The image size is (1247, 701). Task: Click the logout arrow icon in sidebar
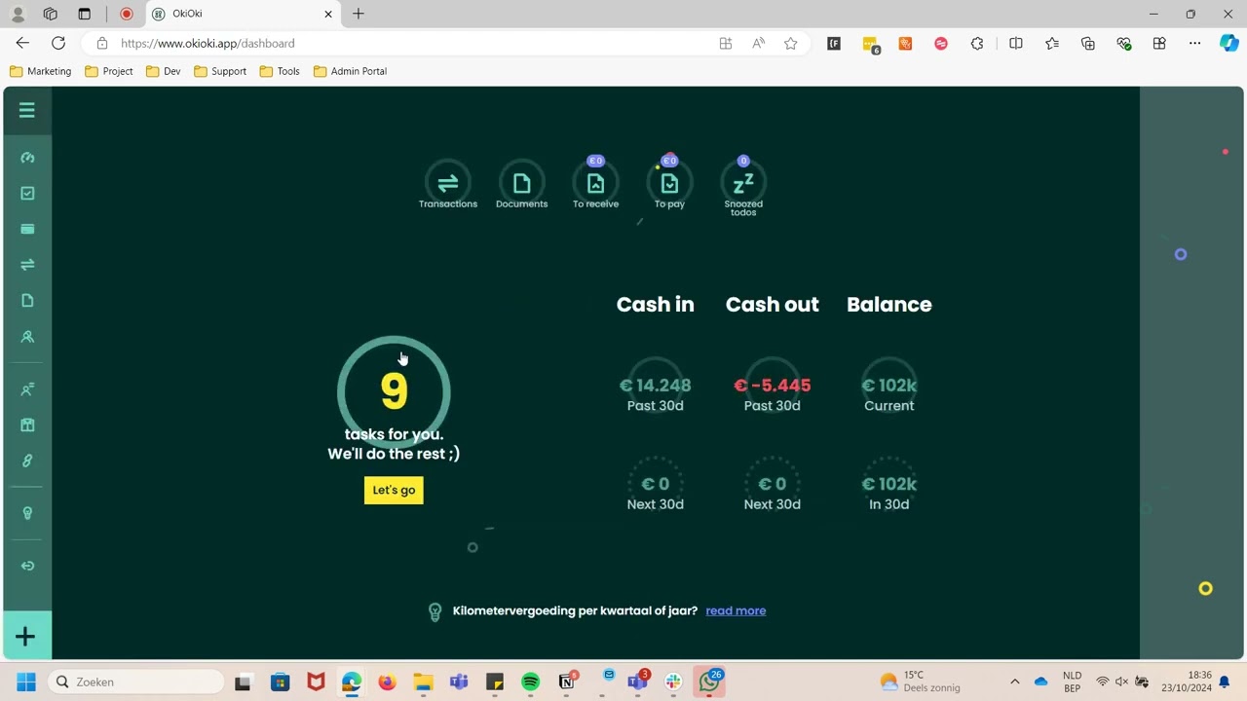coord(27,566)
